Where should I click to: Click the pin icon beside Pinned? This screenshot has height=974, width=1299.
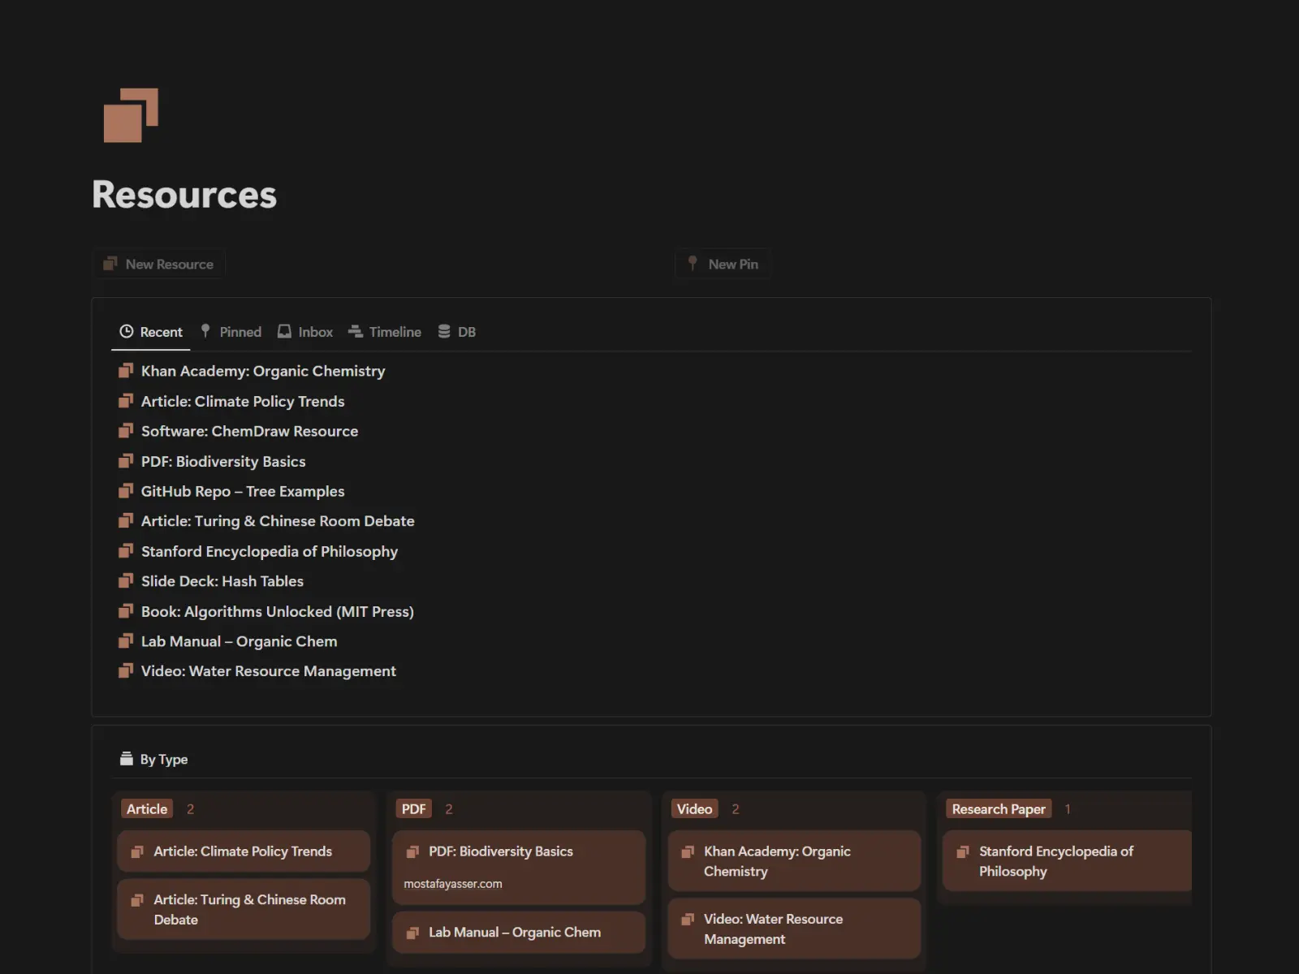[x=205, y=331]
